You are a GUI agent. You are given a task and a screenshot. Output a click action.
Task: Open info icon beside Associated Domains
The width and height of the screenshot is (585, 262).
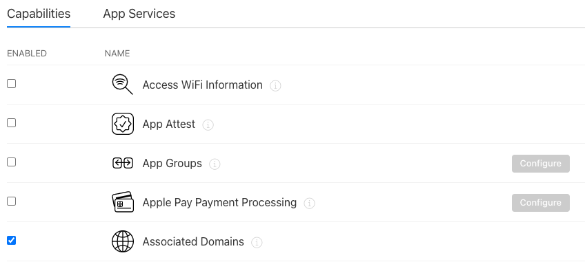click(x=257, y=243)
